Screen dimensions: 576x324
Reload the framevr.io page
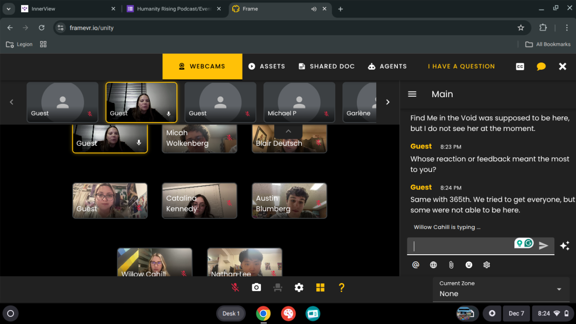41,28
